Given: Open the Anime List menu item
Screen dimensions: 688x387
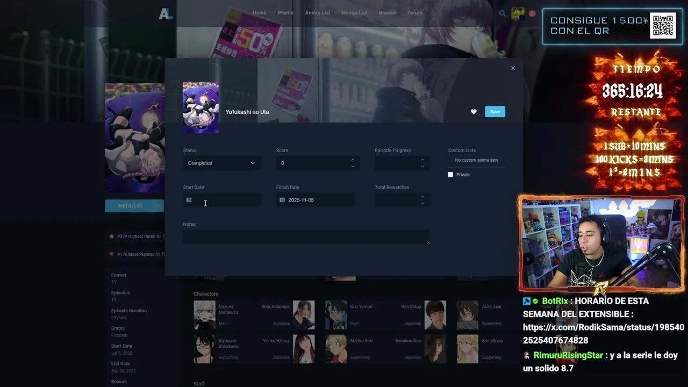Looking at the screenshot, I should pyautogui.click(x=317, y=13).
